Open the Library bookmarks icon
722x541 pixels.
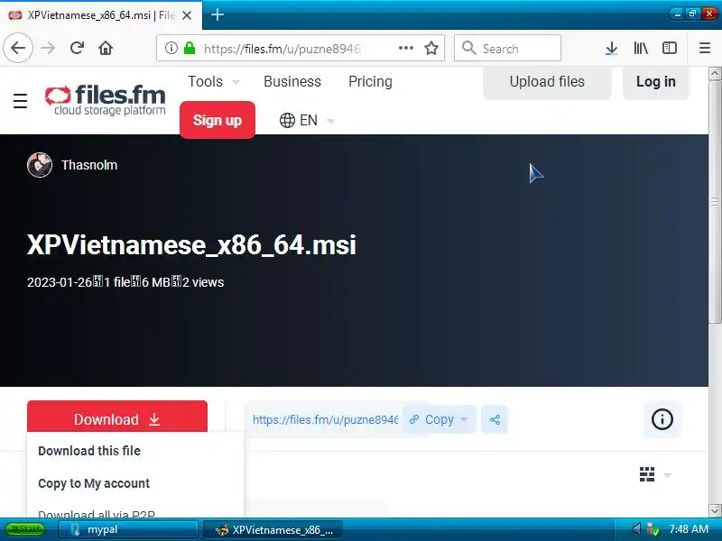tap(641, 48)
